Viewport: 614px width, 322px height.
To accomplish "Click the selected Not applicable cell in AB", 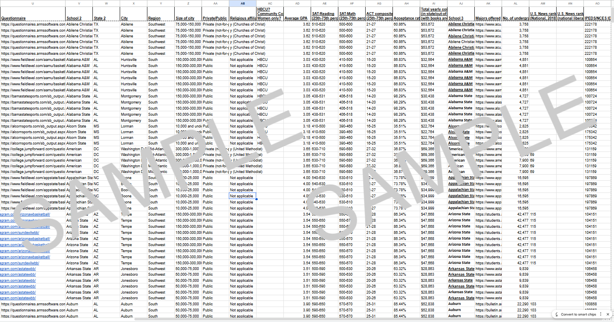I will click(x=242, y=196).
